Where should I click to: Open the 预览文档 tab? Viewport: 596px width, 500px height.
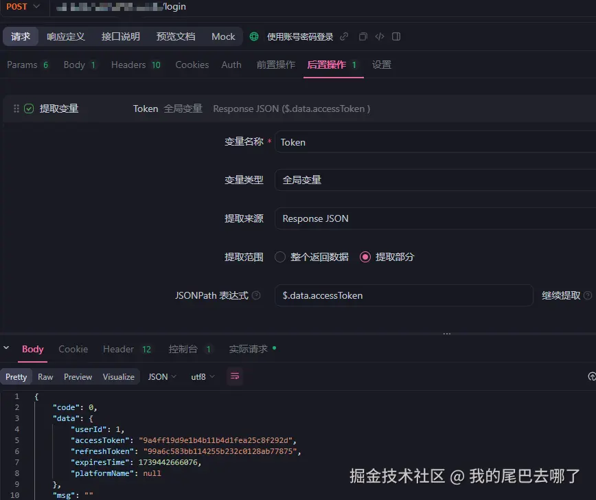(176, 36)
